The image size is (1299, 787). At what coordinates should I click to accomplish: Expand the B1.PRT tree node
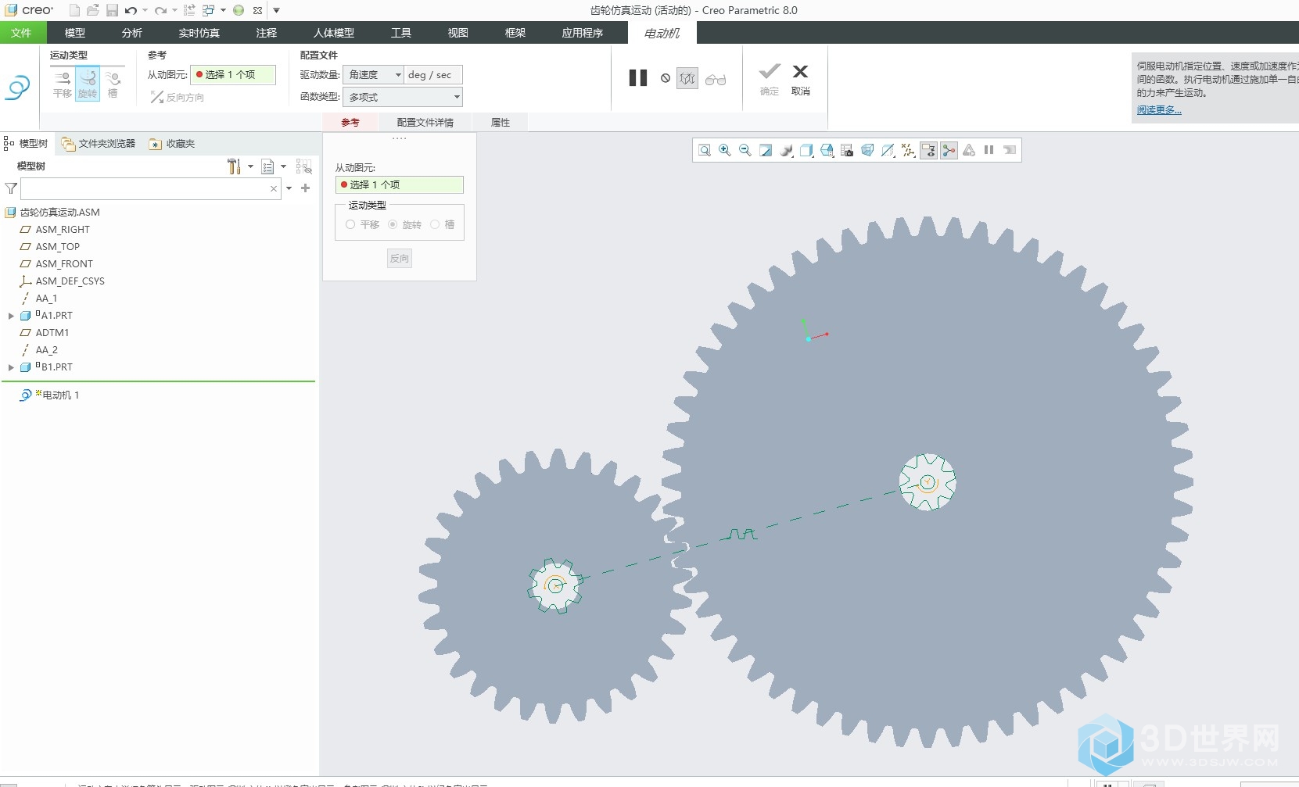[x=11, y=367]
